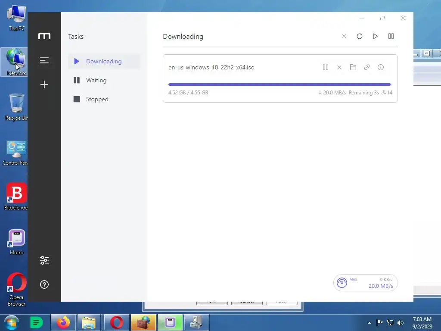Open the volume control in tray
Screen dimensions: 441x331
(401, 323)
